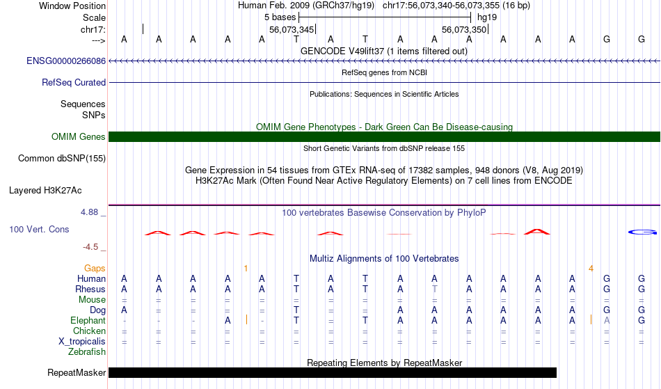Image resolution: width=661 pixels, height=389 pixels.
Task: Click the tallest red A conservation logo
Action: coord(537,232)
